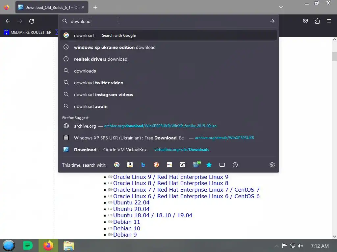This screenshot has height=252, width=337.
Task: Click the 7:12 AM taskbar clock
Action: click(x=320, y=246)
